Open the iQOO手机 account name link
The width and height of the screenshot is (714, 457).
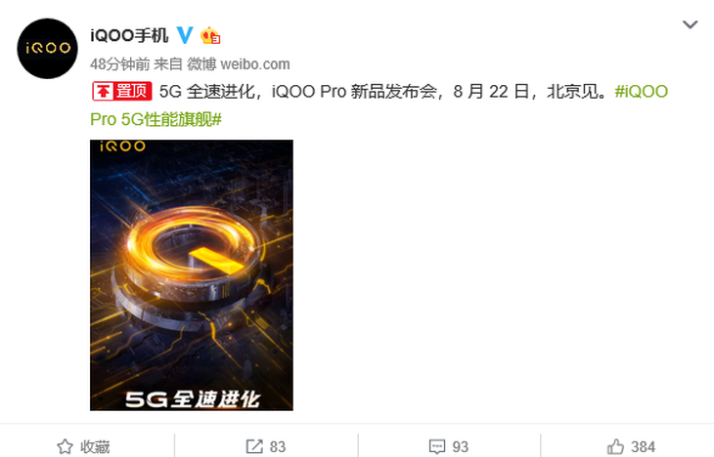129,35
